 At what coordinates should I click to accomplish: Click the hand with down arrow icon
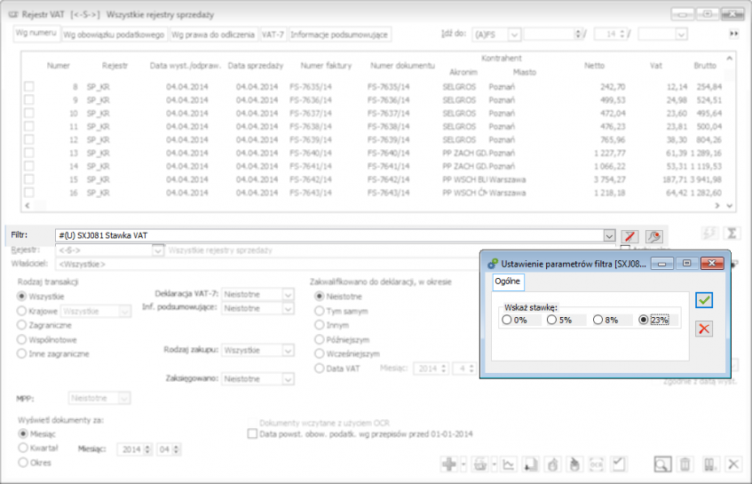[x=574, y=464]
